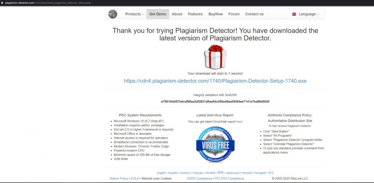
Task: Click the 'Select "Uninstall Plagiarism Detector"' step
Action: [288, 144]
